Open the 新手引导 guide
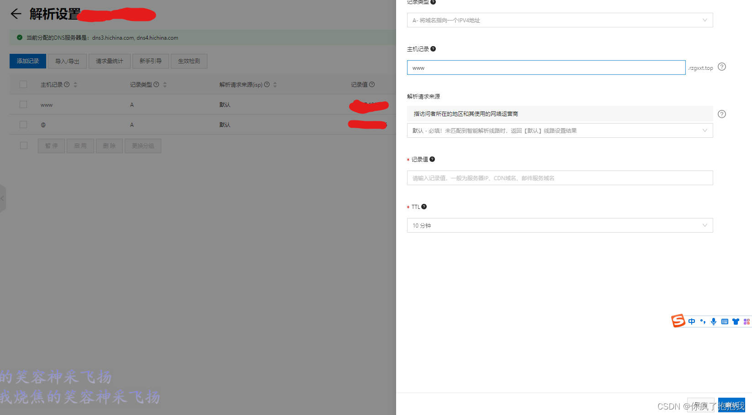The image size is (752, 415). tap(151, 61)
